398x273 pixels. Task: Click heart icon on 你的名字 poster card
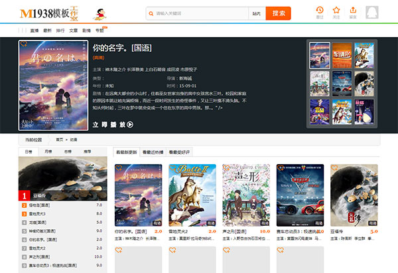pos(119,169)
